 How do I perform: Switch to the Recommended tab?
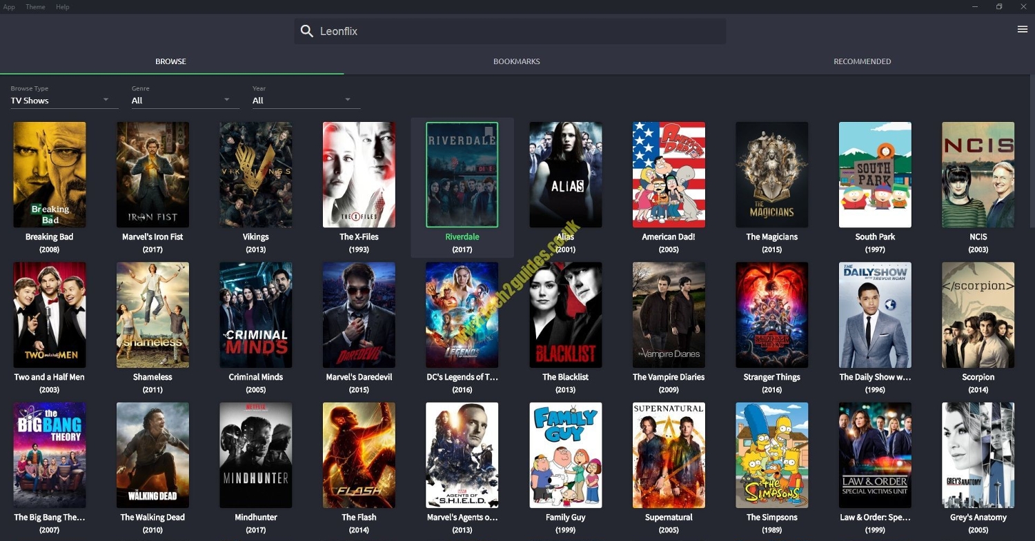[862, 61]
